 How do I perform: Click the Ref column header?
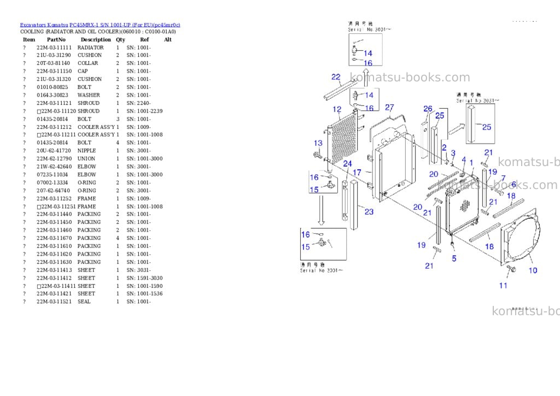click(144, 39)
